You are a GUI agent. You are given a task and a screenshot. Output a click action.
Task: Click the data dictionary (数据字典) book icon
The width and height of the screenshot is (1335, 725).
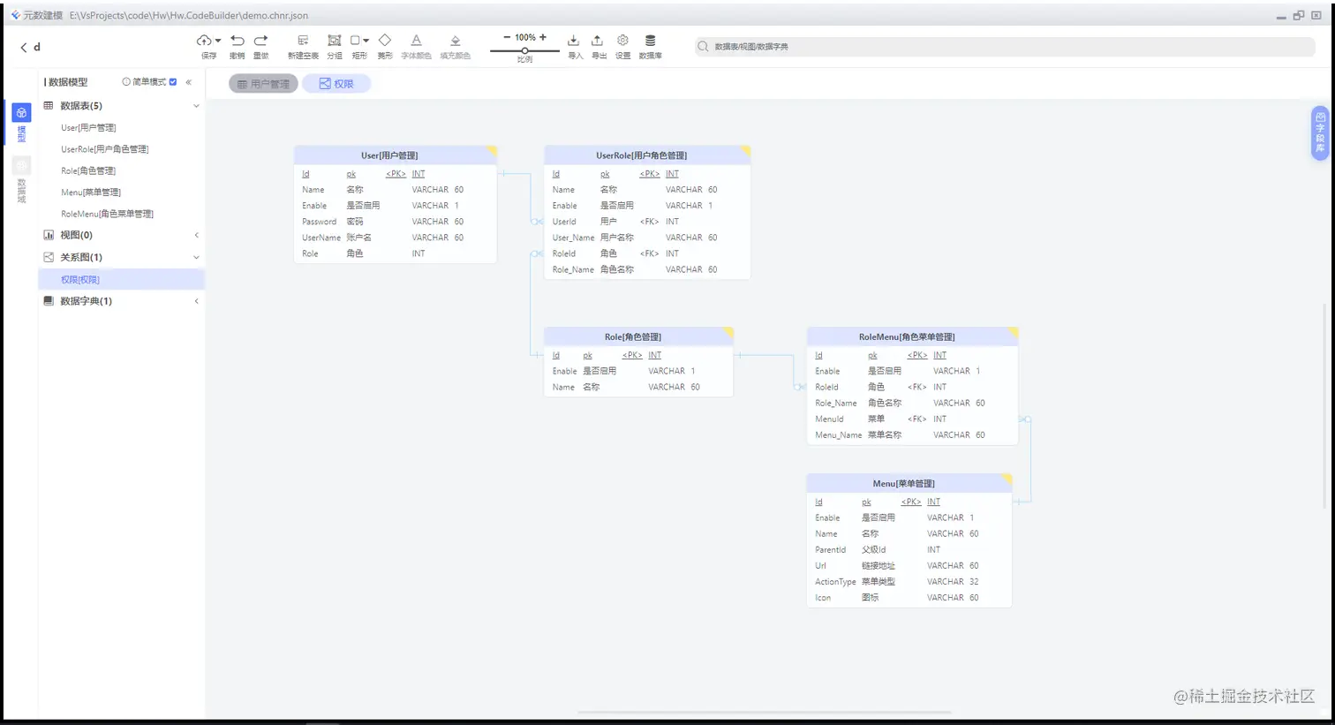point(49,301)
